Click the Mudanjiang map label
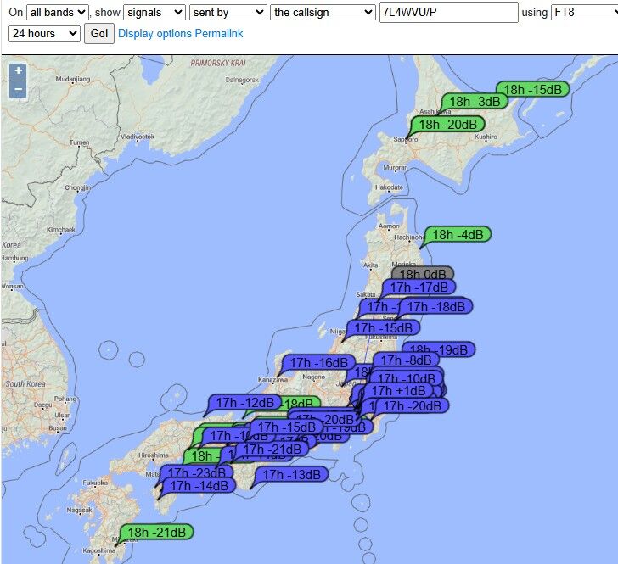This screenshot has height=564, width=618. click(x=73, y=79)
